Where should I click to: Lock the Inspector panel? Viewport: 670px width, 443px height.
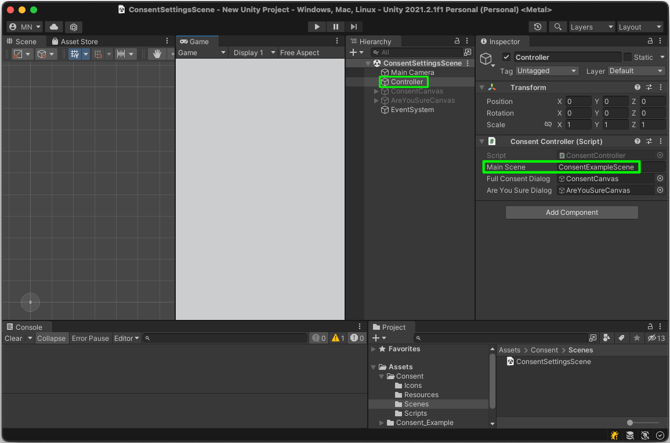[x=650, y=41]
